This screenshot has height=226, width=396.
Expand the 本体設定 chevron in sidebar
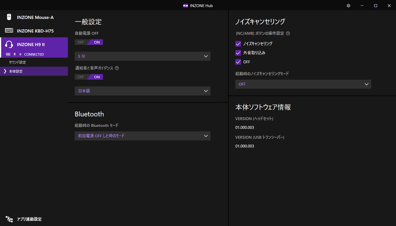(5, 71)
